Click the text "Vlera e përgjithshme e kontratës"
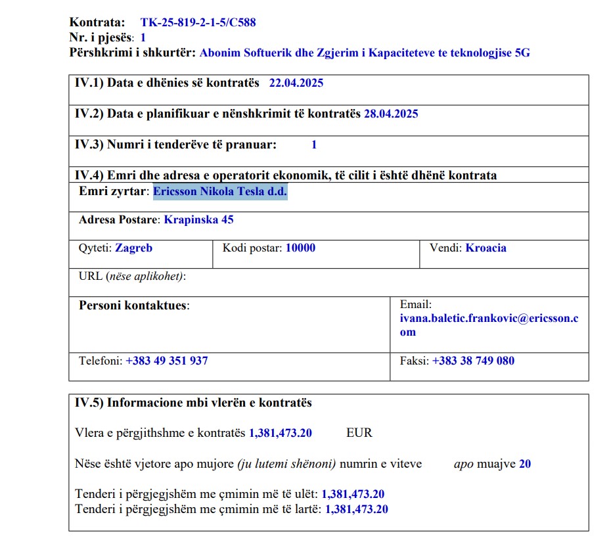Screen dimensions: 611x540 click(x=160, y=433)
